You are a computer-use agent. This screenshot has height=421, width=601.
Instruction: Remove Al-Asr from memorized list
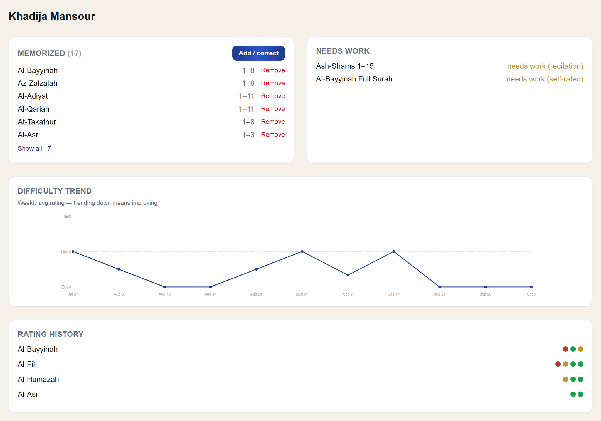273,135
